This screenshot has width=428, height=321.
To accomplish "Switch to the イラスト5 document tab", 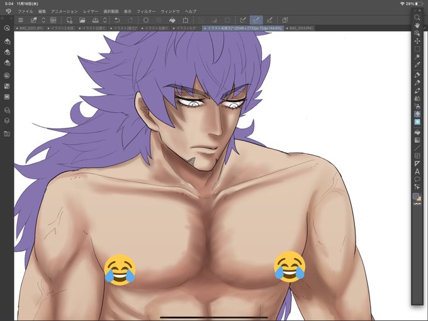I will pos(185,28).
